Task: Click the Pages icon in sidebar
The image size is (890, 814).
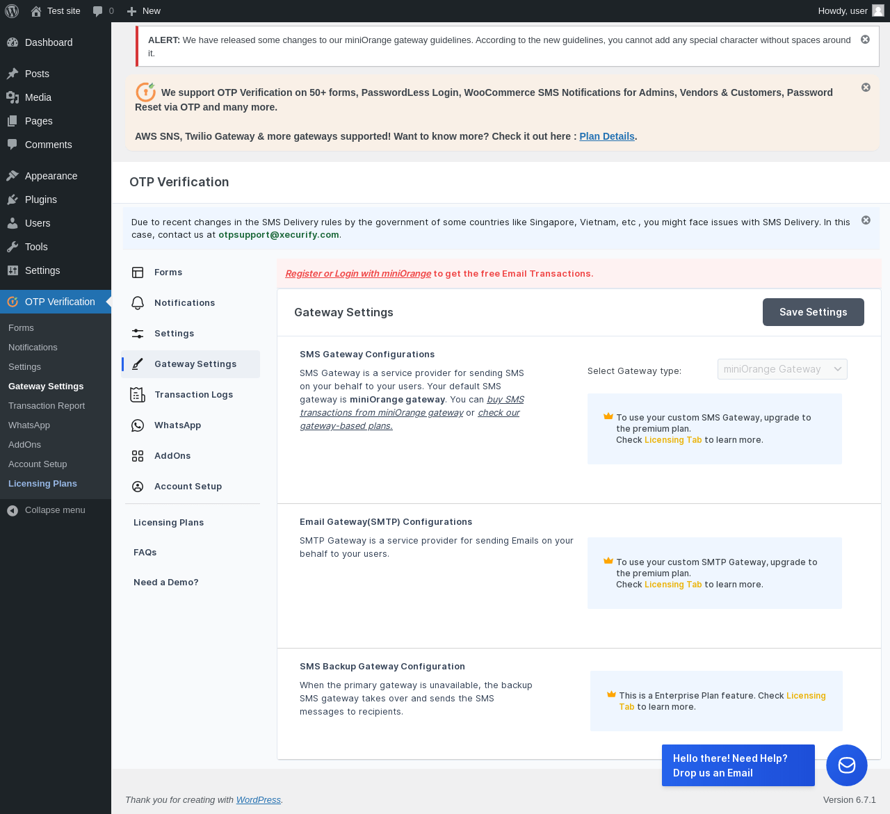Action: coord(13,121)
